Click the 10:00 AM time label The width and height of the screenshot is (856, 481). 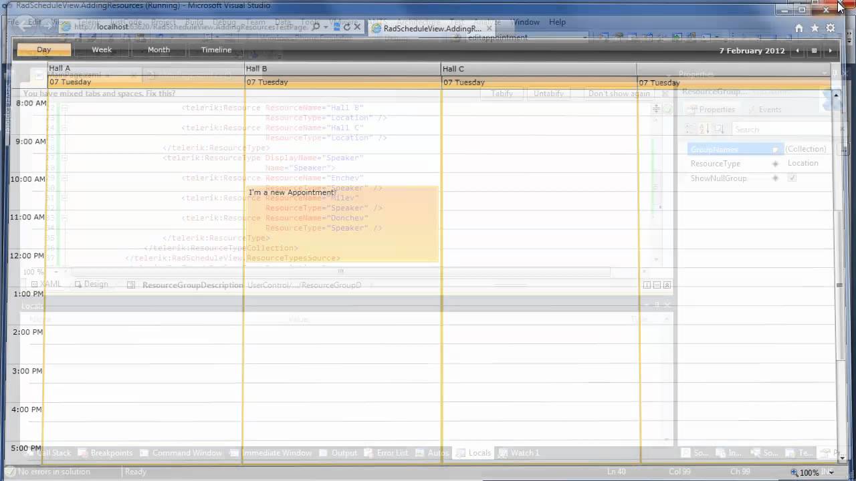coord(27,179)
